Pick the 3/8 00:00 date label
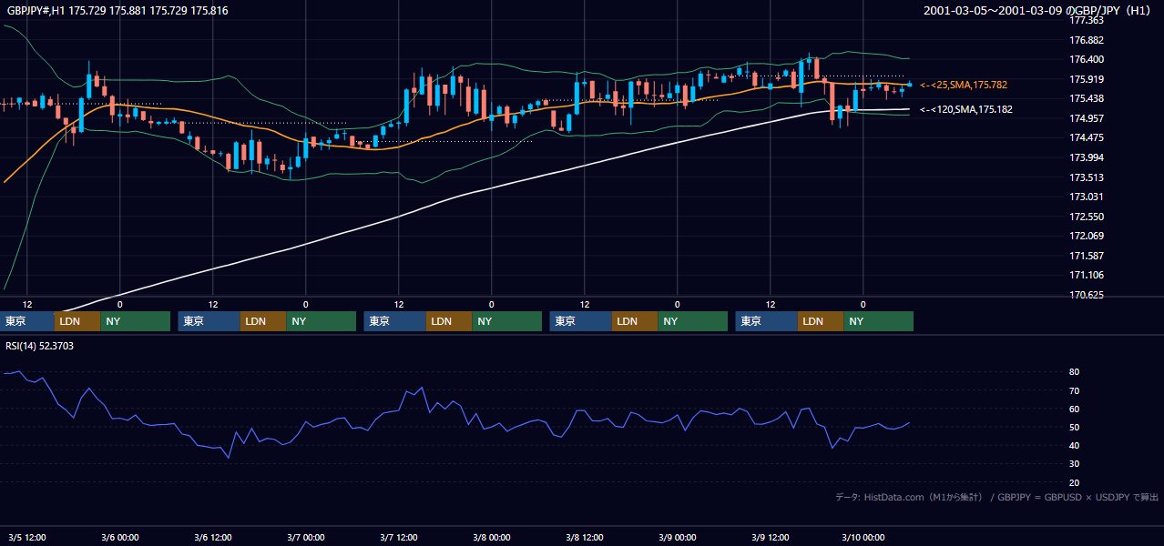Viewport: 1164px width, 546px height. click(492, 538)
